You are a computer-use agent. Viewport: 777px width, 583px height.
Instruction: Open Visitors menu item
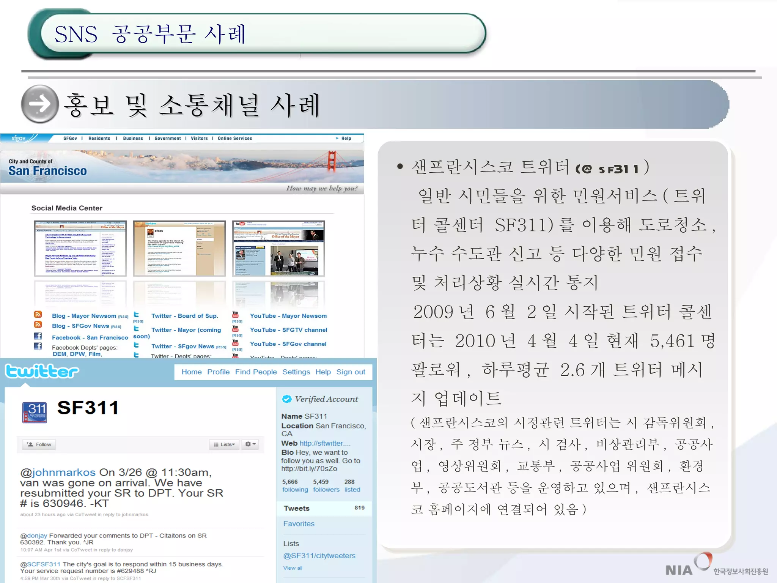click(x=199, y=139)
